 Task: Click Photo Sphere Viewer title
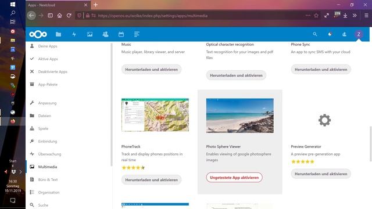(223, 146)
